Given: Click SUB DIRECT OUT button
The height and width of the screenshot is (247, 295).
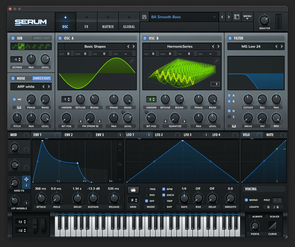Looking at the screenshot, I should pos(42,38).
